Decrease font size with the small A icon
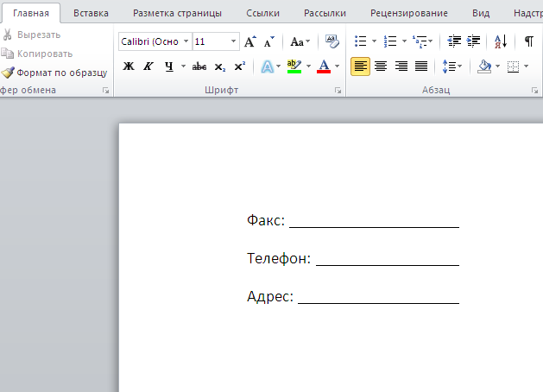The image size is (543, 392). pos(268,41)
